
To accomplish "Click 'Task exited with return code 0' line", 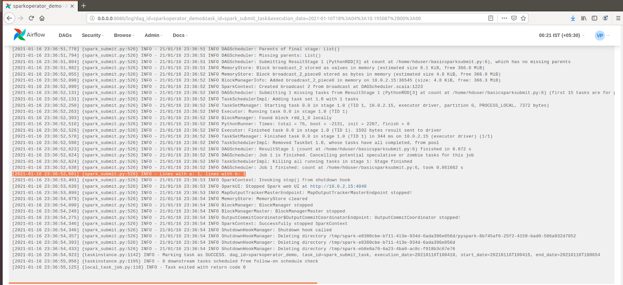I will coord(129,267).
